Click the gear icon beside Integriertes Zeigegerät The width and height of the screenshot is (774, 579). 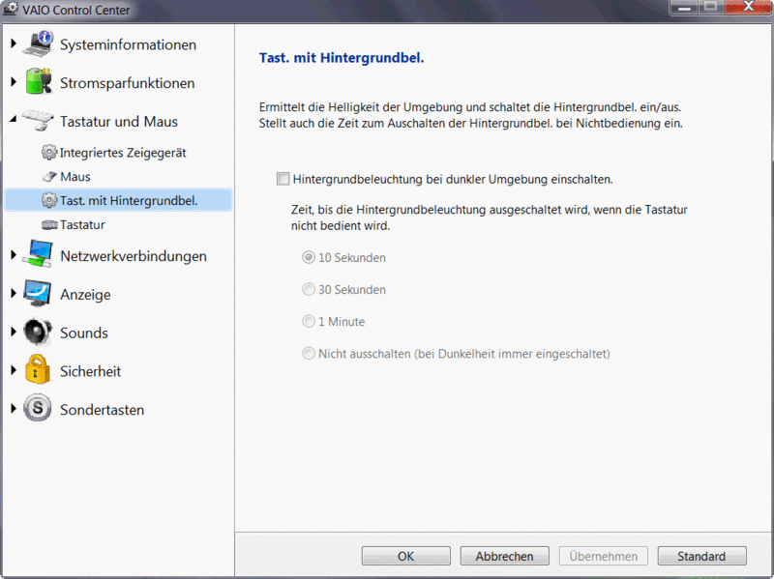49,153
